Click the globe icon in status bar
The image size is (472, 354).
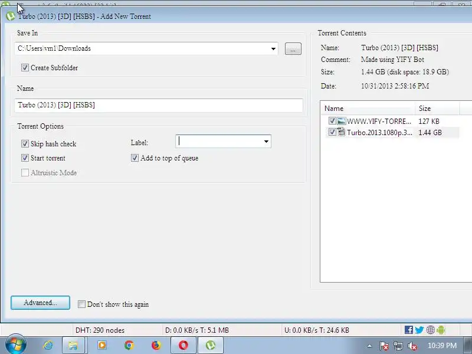[431, 330]
